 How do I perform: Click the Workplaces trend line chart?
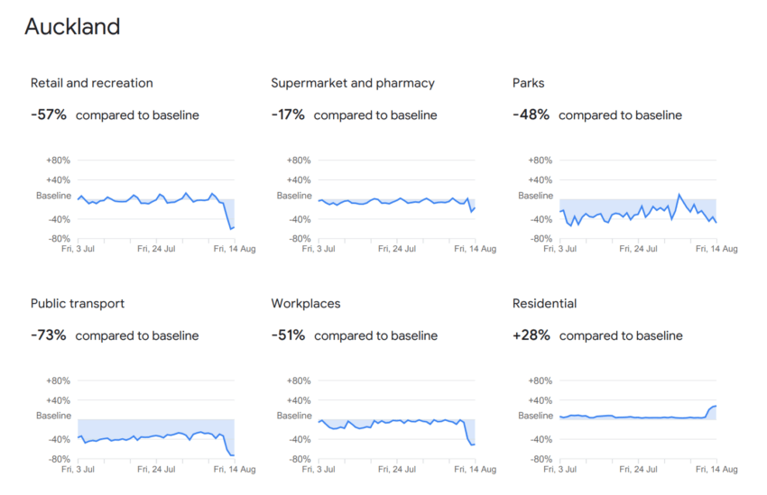397,422
